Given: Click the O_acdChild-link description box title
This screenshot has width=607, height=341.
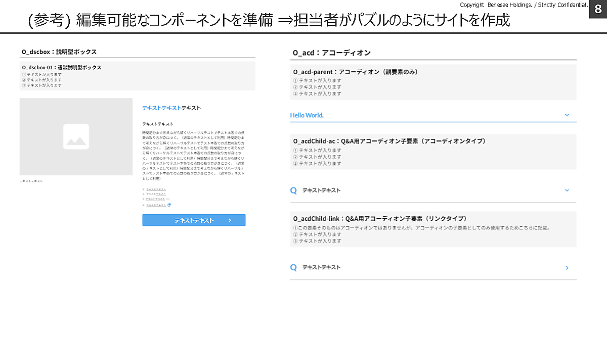Looking at the screenshot, I should click(379, 218).
